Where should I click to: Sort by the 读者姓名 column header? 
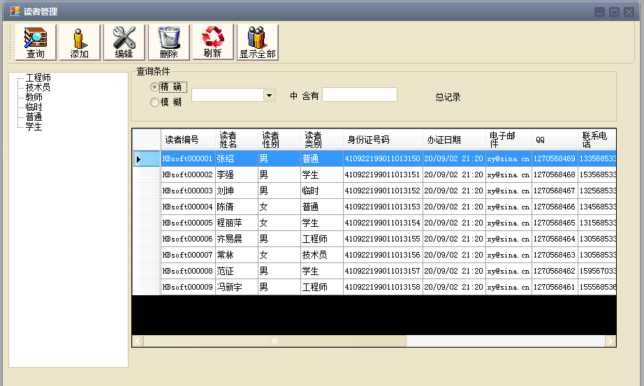(x=237, y=140)
